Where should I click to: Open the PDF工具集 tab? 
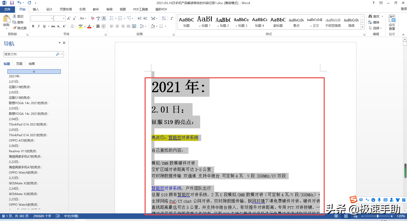pos(141,9)
